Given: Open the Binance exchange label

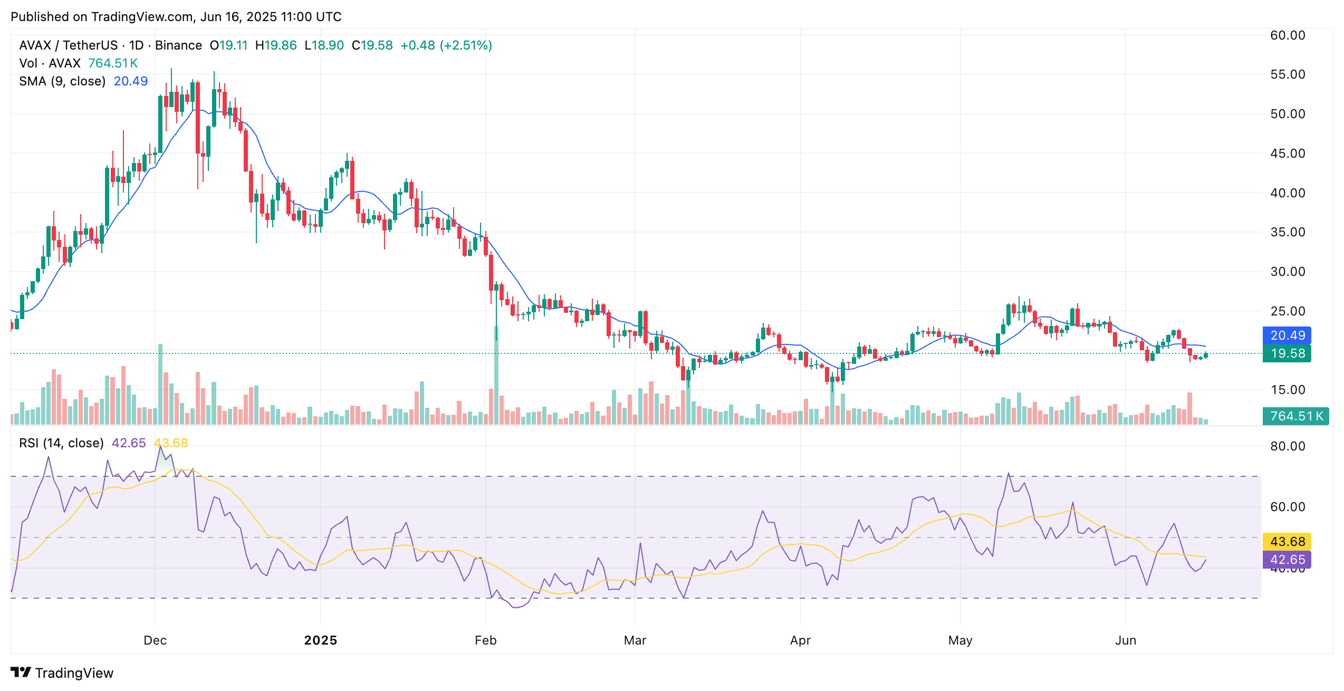Looking at the screenshot, I should click(x=179, y=45).
